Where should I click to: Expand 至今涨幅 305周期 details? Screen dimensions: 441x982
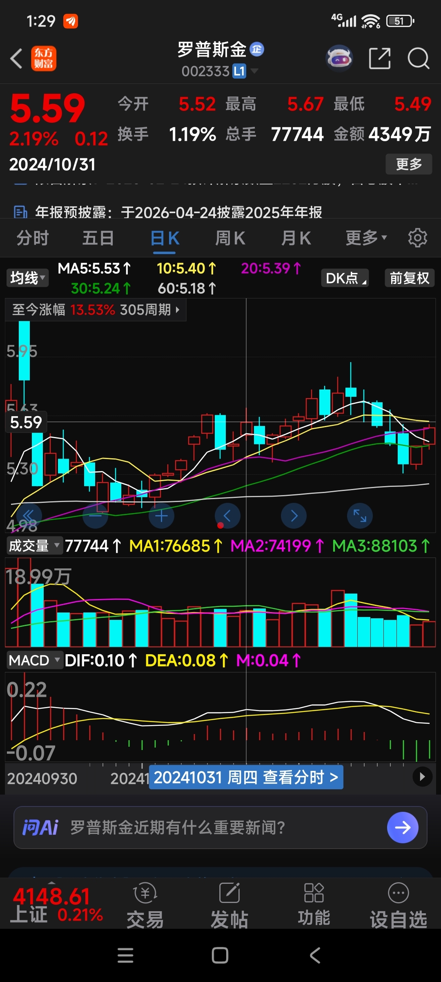pos(96,310)
